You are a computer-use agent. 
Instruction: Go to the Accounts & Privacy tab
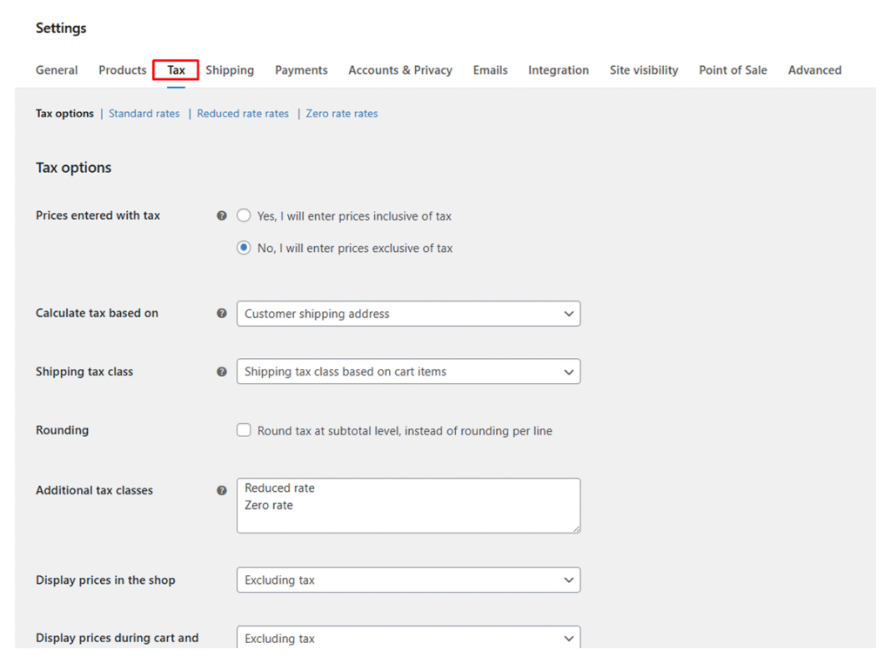tap(400, 70)
